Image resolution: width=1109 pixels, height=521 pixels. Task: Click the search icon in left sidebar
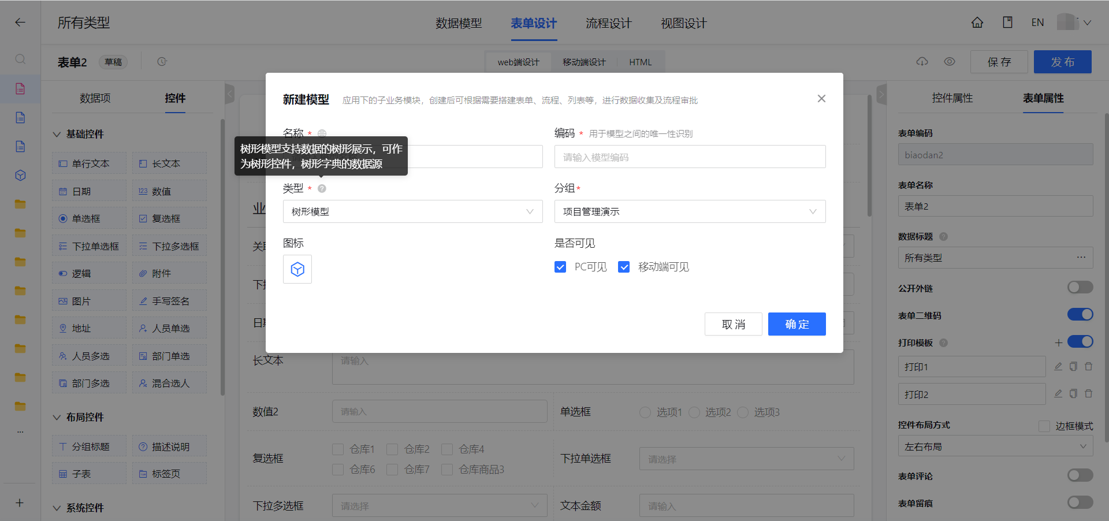[20, 59]
